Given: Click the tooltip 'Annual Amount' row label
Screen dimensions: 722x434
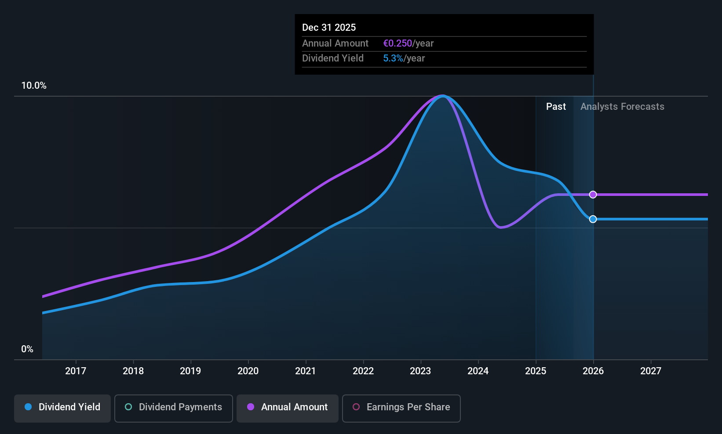Looking at the screenshot, I should click(x=335, y=43).
